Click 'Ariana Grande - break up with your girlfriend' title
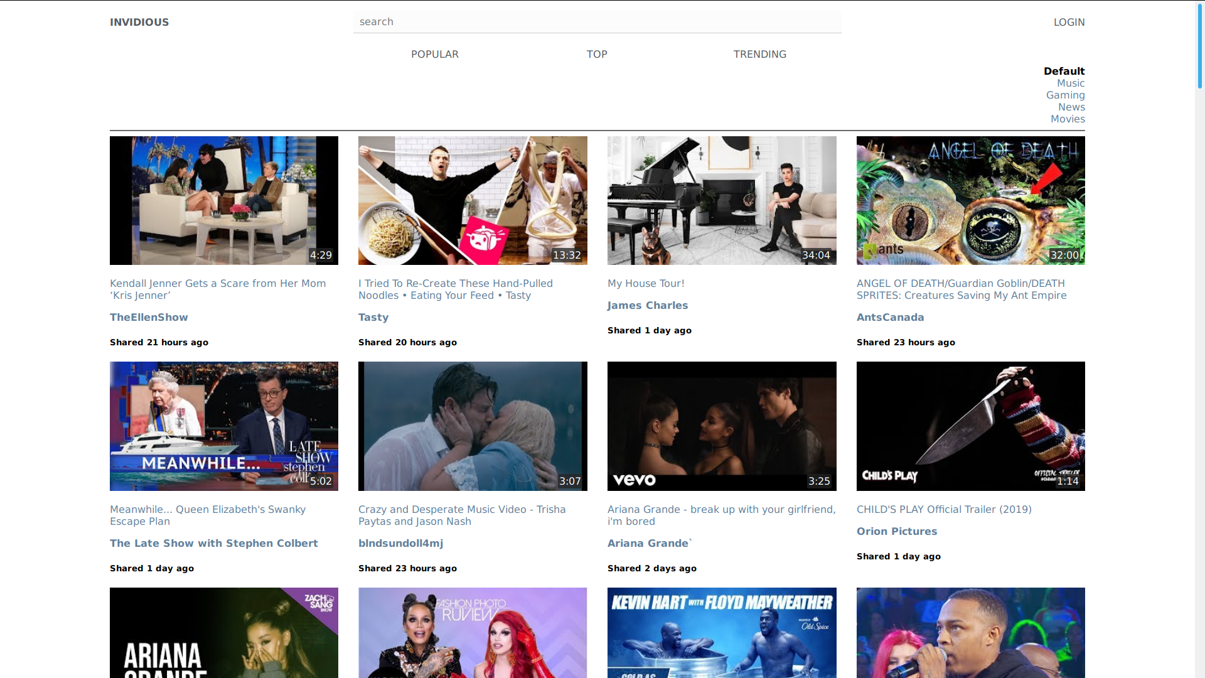 [722, 515]
